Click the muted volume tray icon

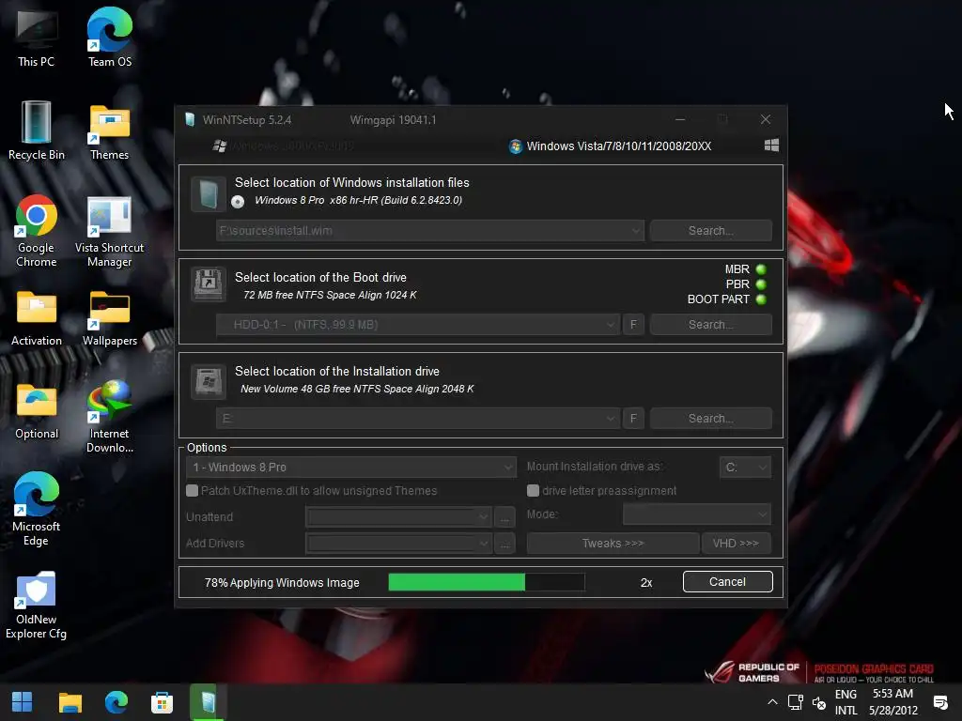pyautogui.click(x=819, y=702)
